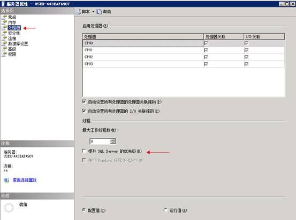Switch to the 数据库设置 page

tap(18, 44)
